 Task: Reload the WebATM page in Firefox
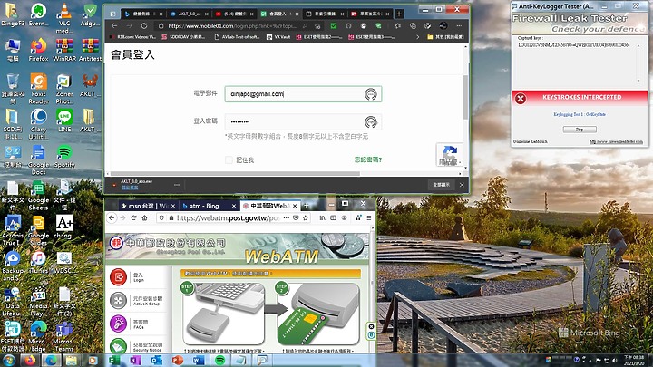[x=133, y=217]
